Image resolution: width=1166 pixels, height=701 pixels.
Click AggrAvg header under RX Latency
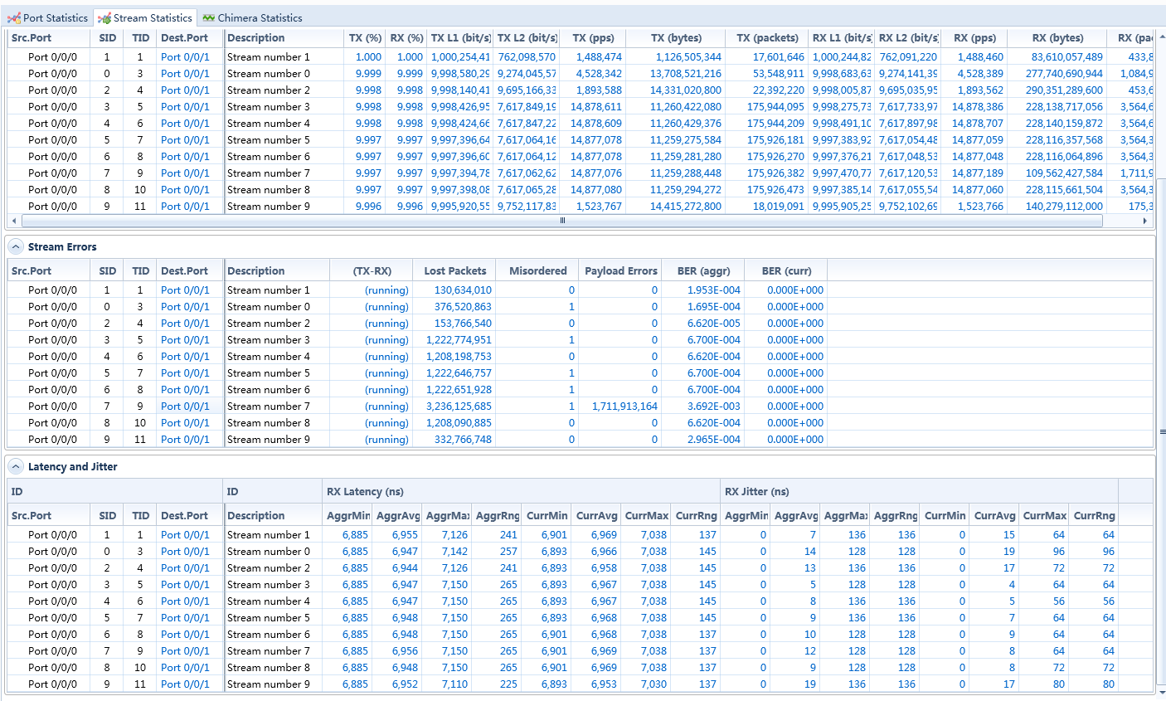pyautogui.click(x=397, y=516)
